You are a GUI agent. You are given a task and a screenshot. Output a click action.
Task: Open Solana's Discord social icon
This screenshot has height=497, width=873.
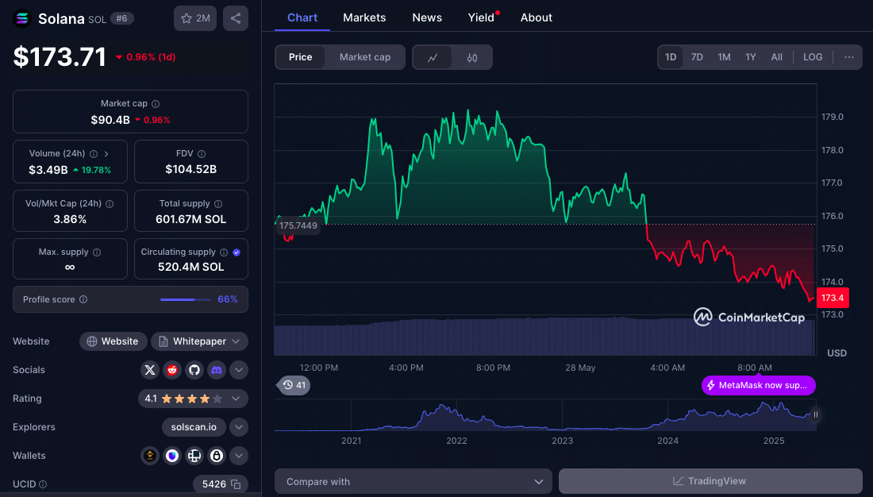(217, 370)
